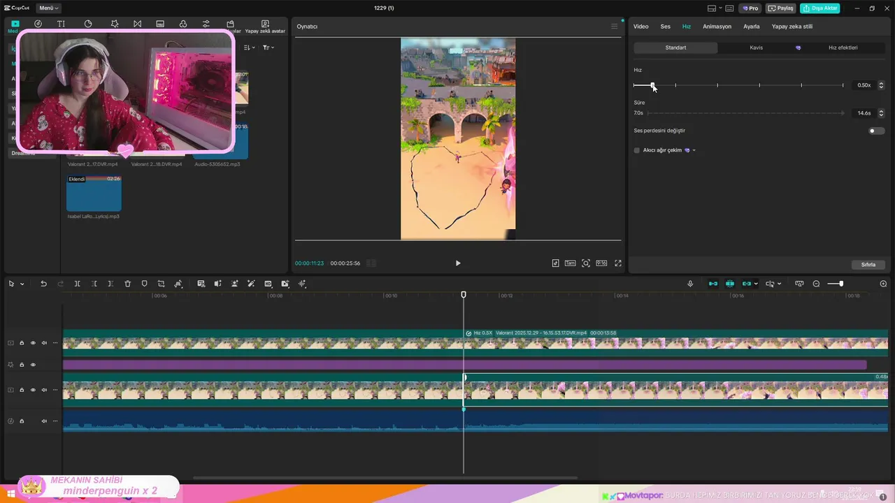Image resolution: width=895 pixels, height=503 pixels.
Task: Toggle the main track magnet icon
Action: coord(713,284)
